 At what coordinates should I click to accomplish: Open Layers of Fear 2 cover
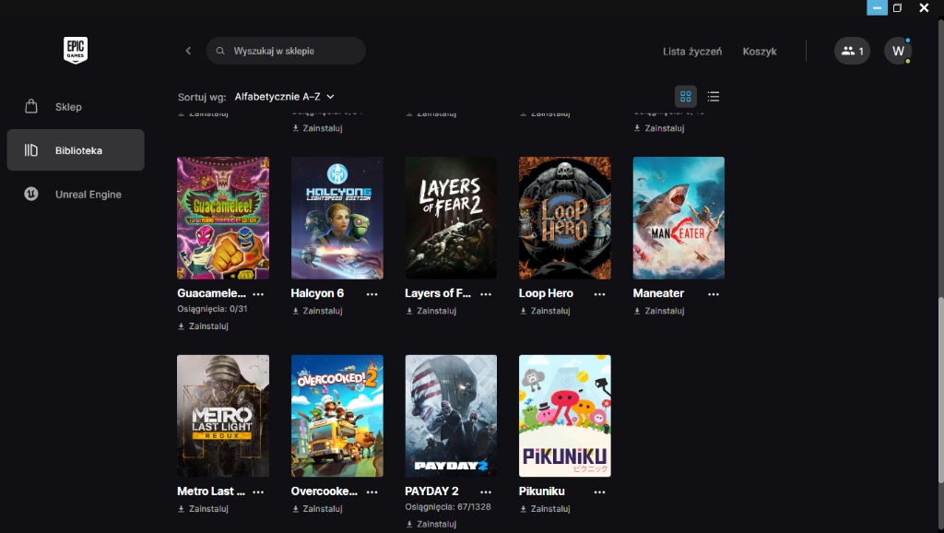451,218
